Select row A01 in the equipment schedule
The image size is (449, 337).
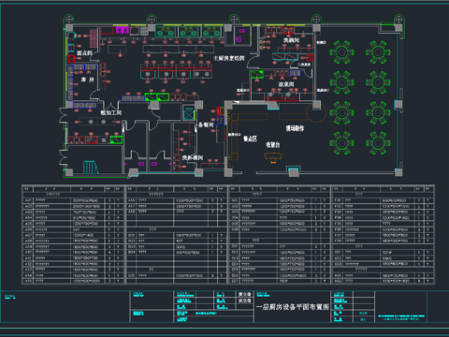(x=73, y=200)
